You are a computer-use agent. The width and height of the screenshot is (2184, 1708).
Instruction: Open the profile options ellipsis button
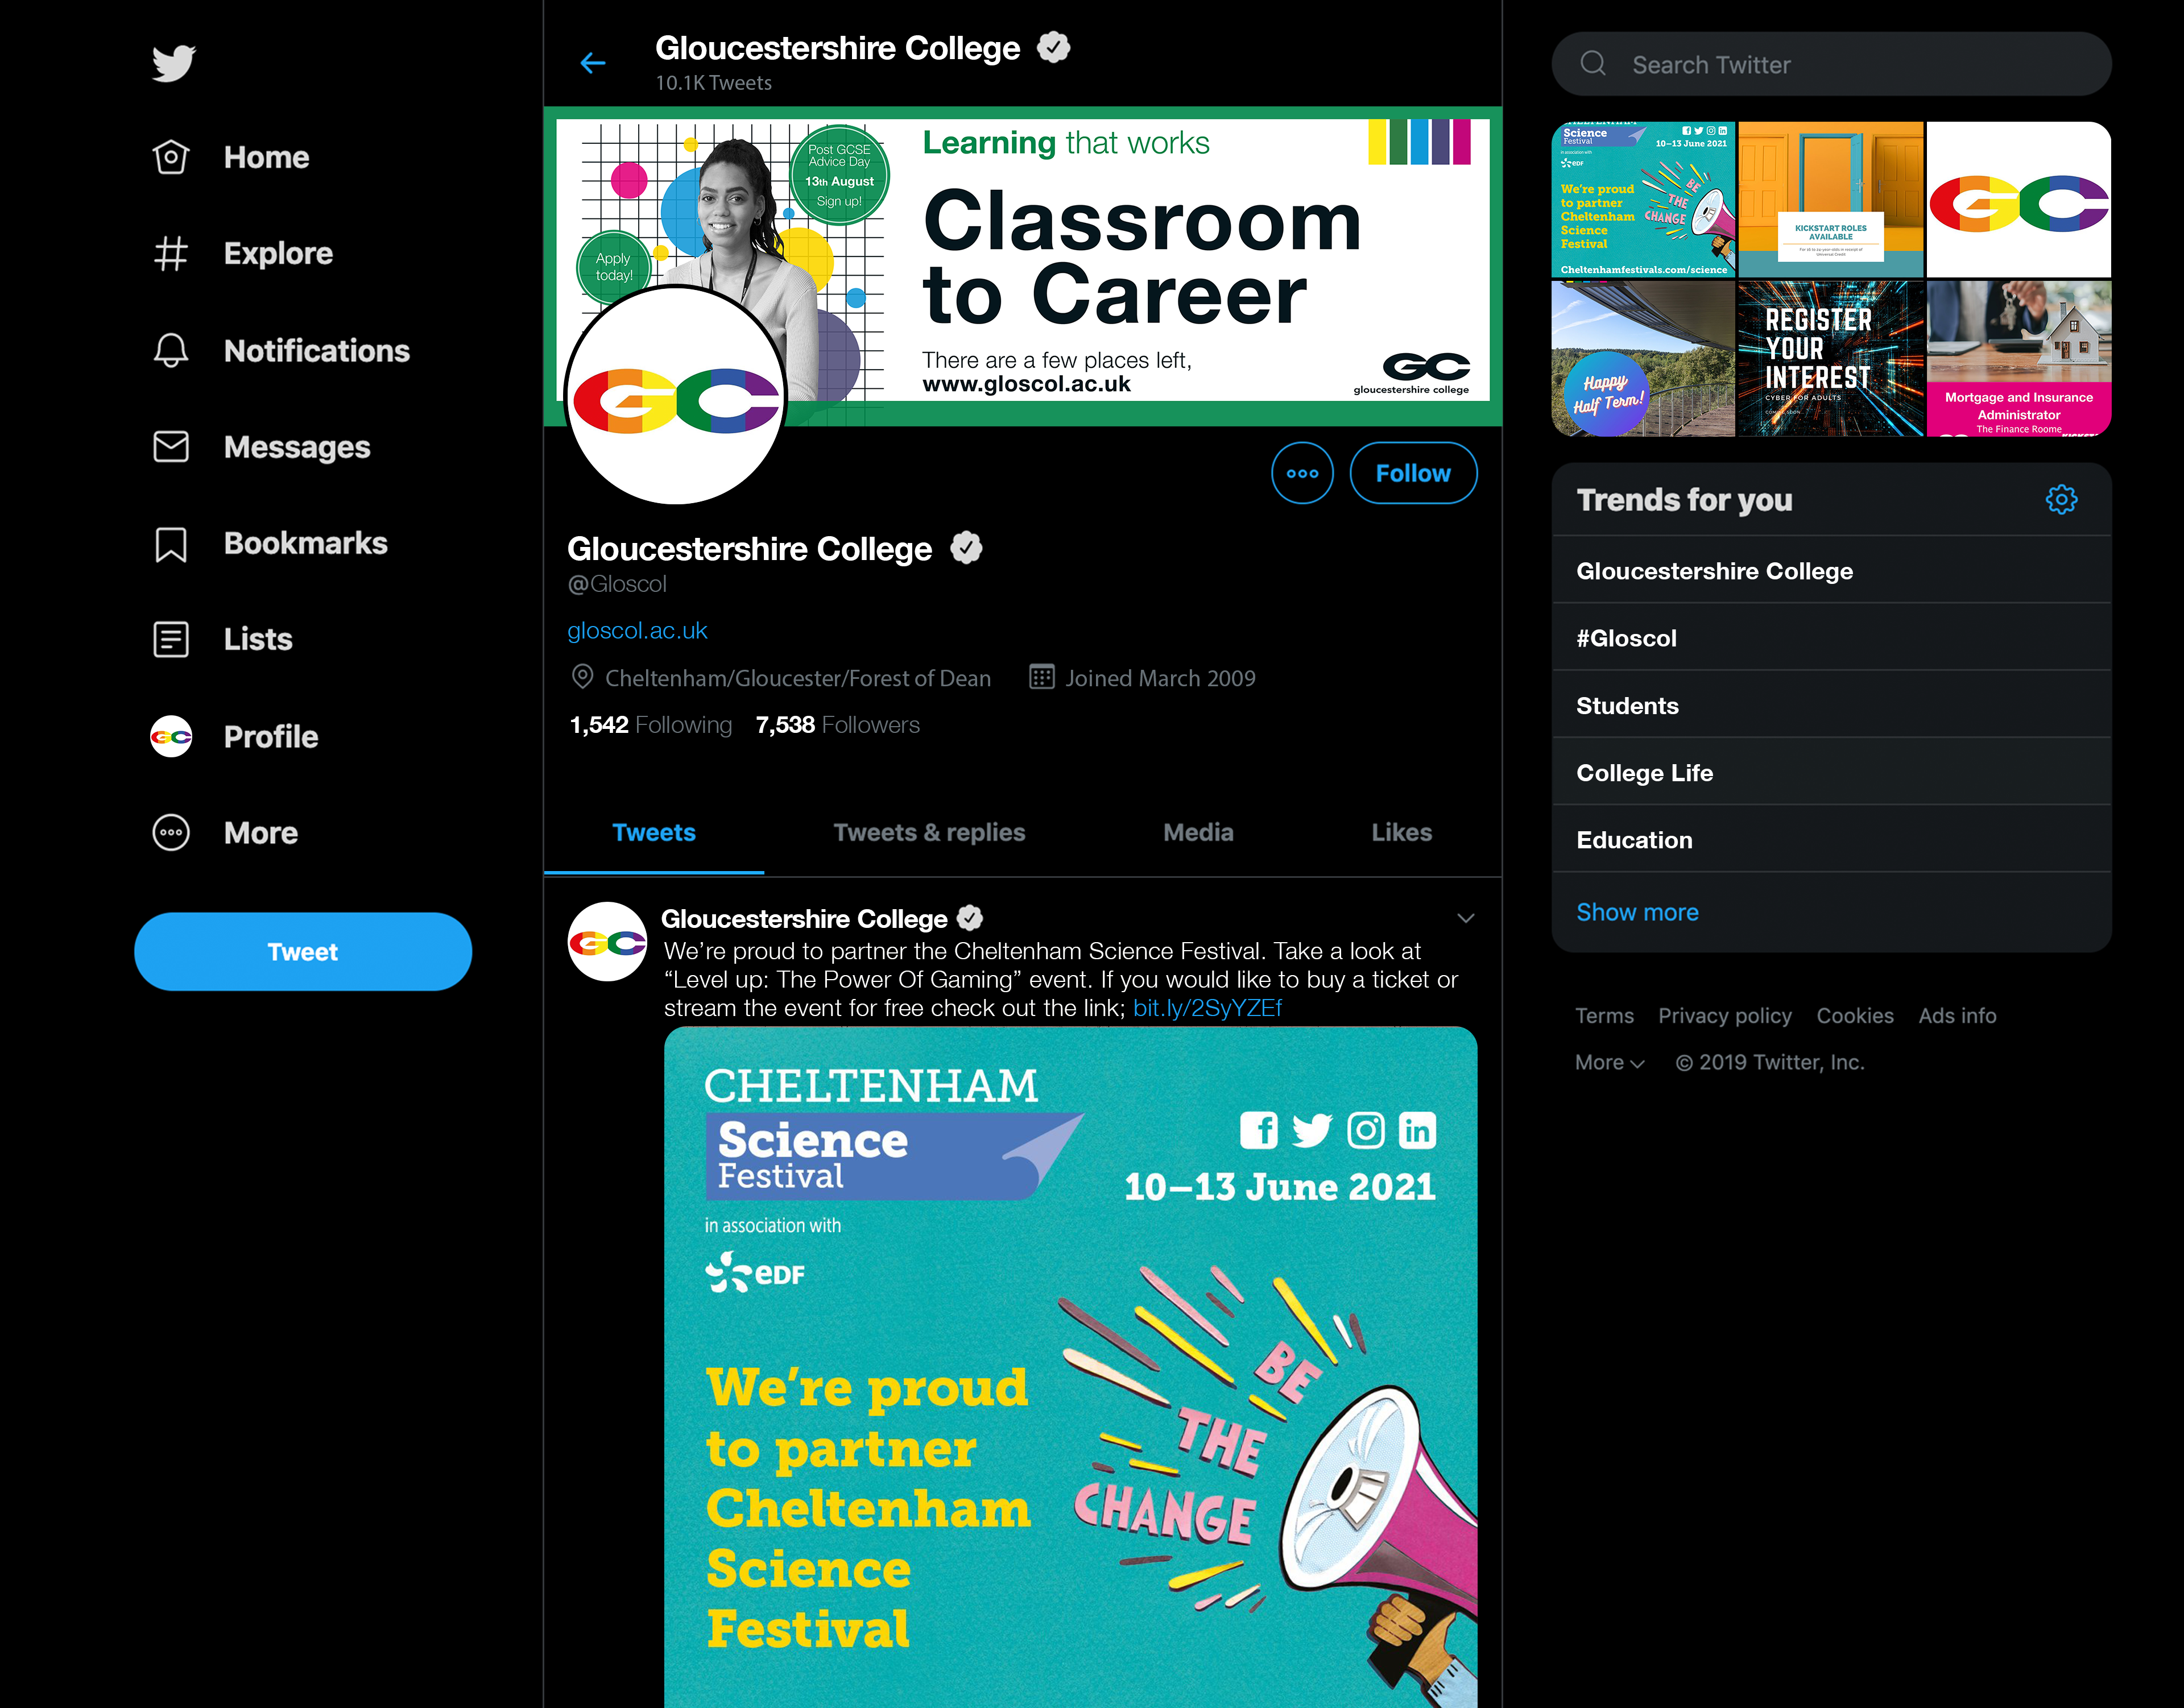point(1302,473)
